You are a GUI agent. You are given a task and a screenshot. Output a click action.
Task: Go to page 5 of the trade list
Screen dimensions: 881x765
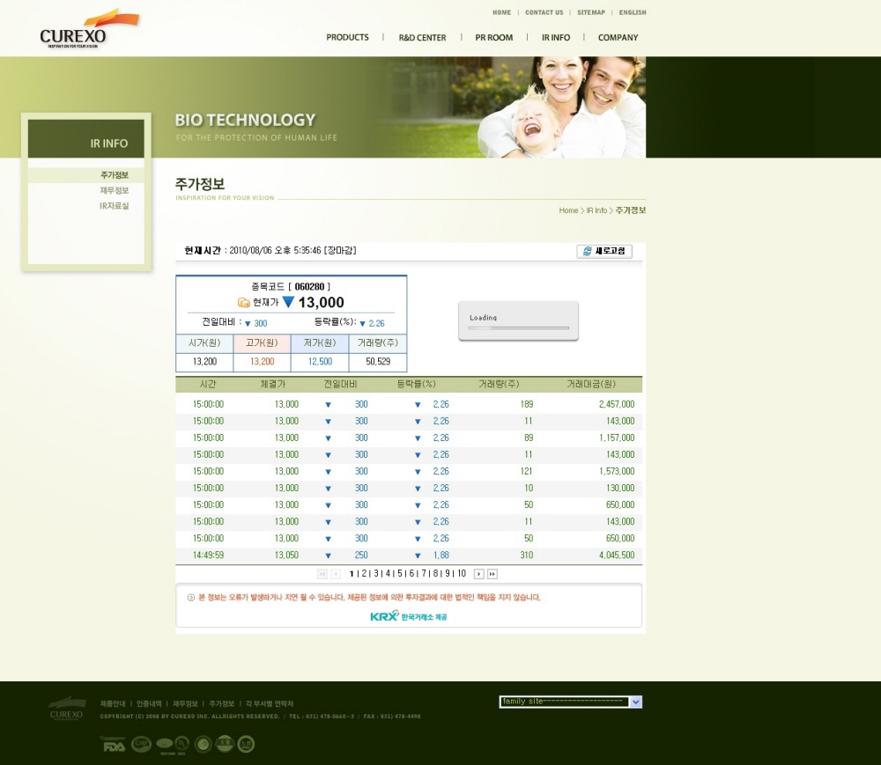(x=399, y=574)
